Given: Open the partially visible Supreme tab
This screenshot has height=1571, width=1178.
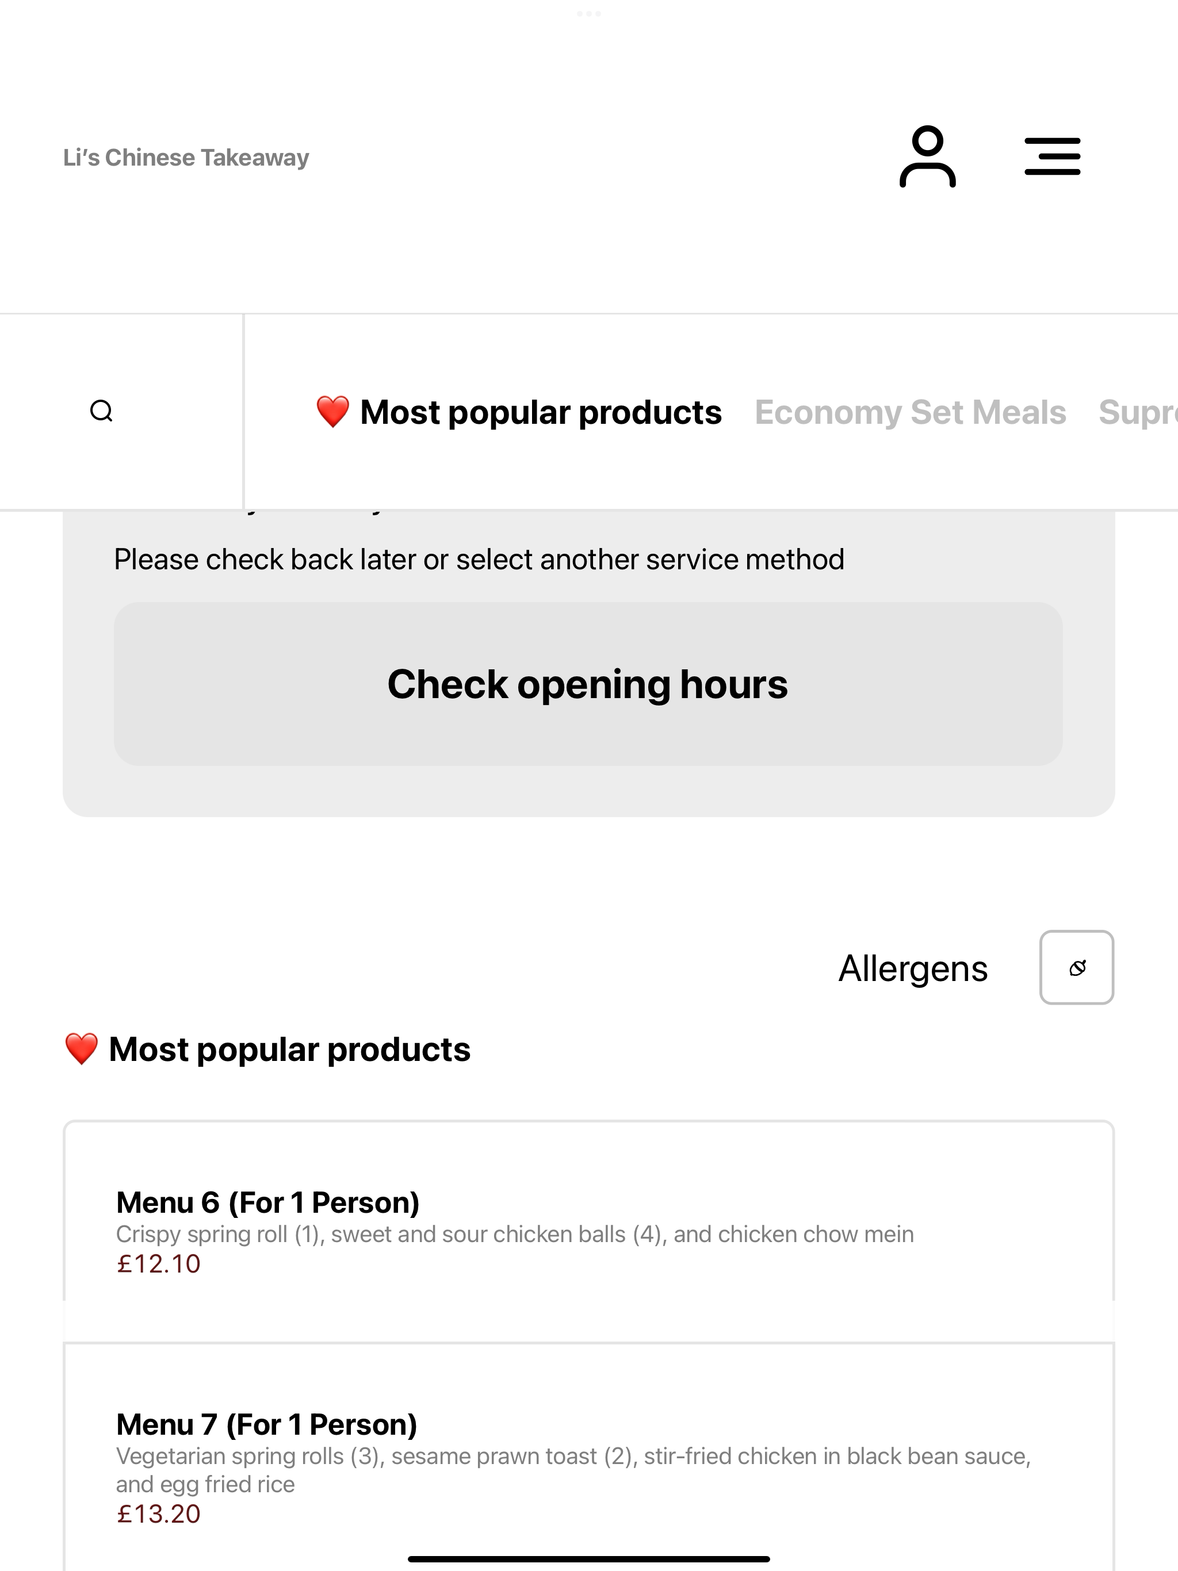Looking at the screenshot, I should [x=1138, y=412].
